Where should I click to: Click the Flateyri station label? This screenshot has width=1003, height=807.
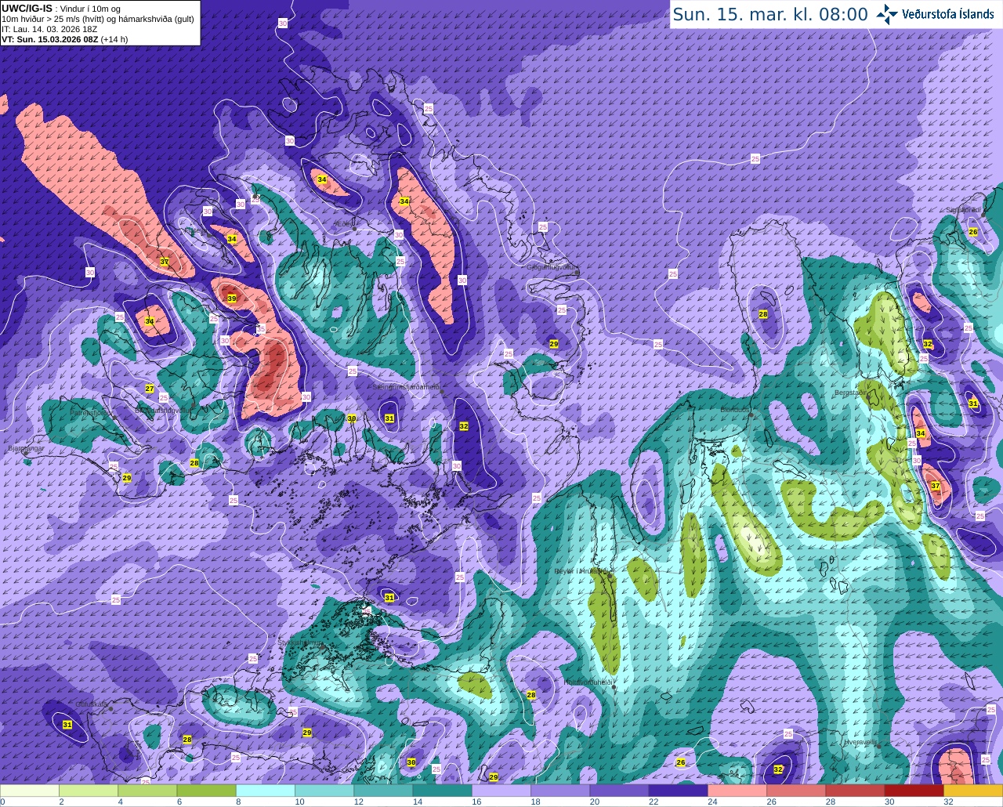195,231
